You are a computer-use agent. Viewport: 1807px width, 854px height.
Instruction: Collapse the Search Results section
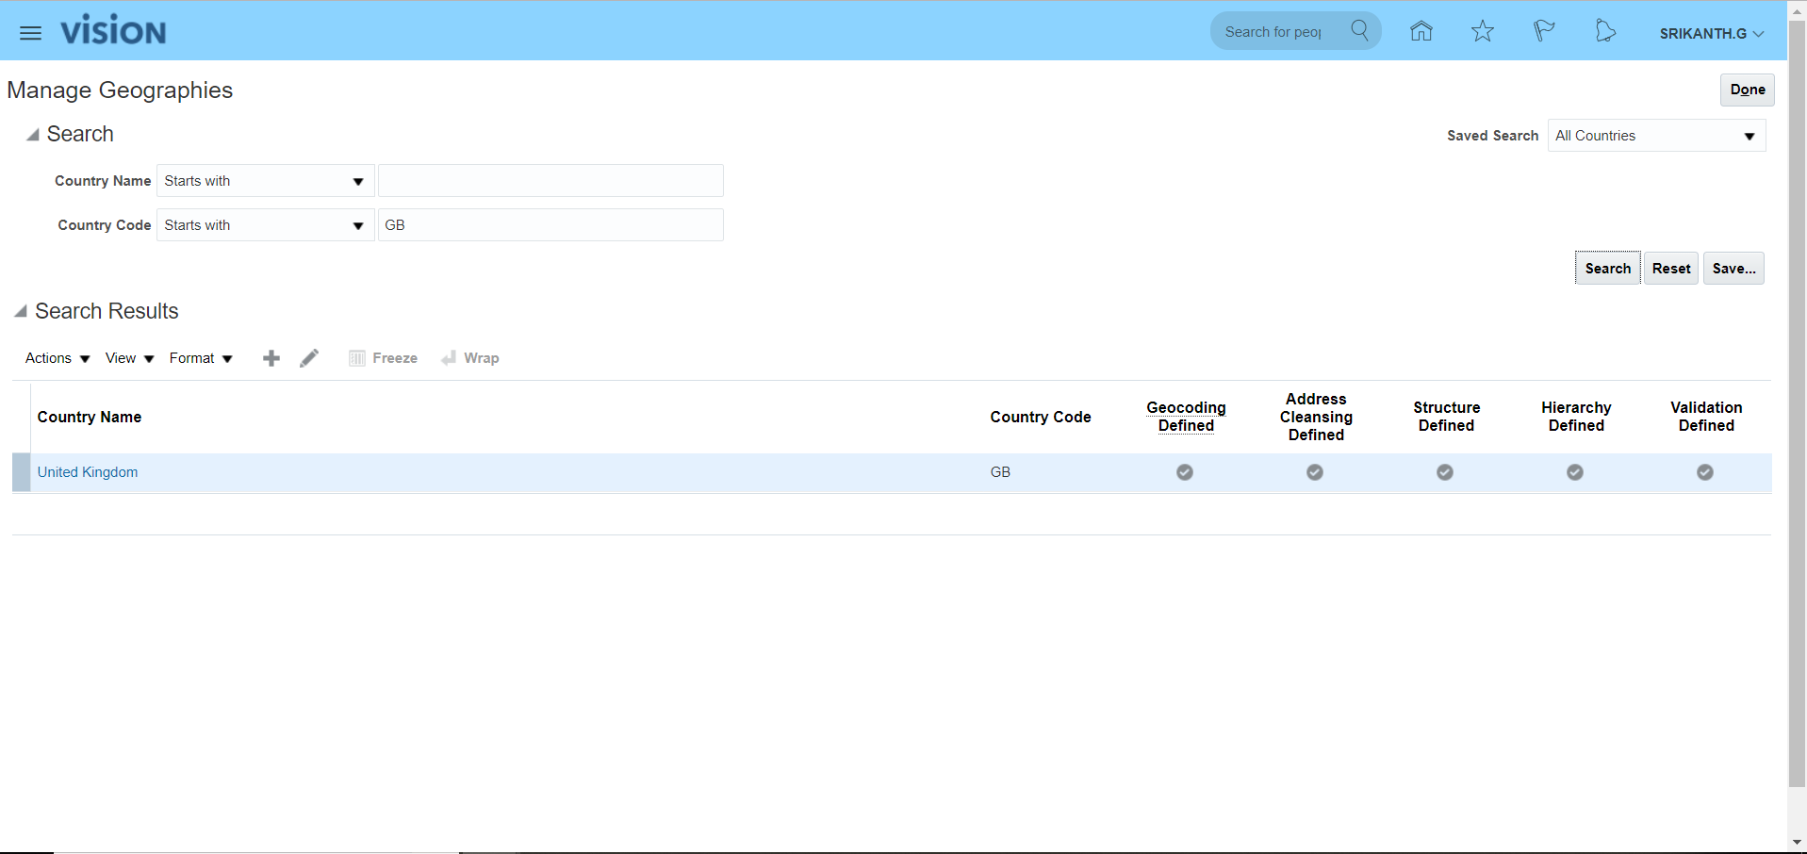pos(21,311)
